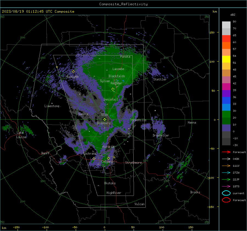Click the 150 tick on right axis
Image resolution: width=247 pixels, height=231 pixels.
point(212,32)
